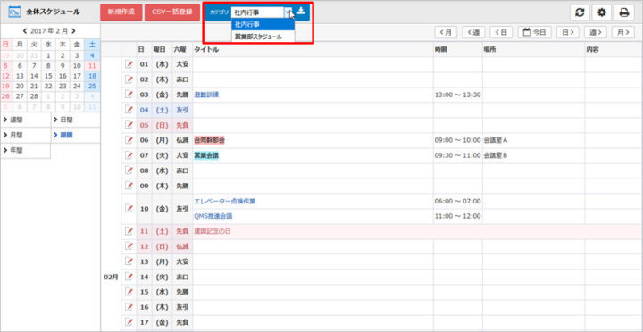
Task: Click edit pencil for day 17
Action: (129, 322)
